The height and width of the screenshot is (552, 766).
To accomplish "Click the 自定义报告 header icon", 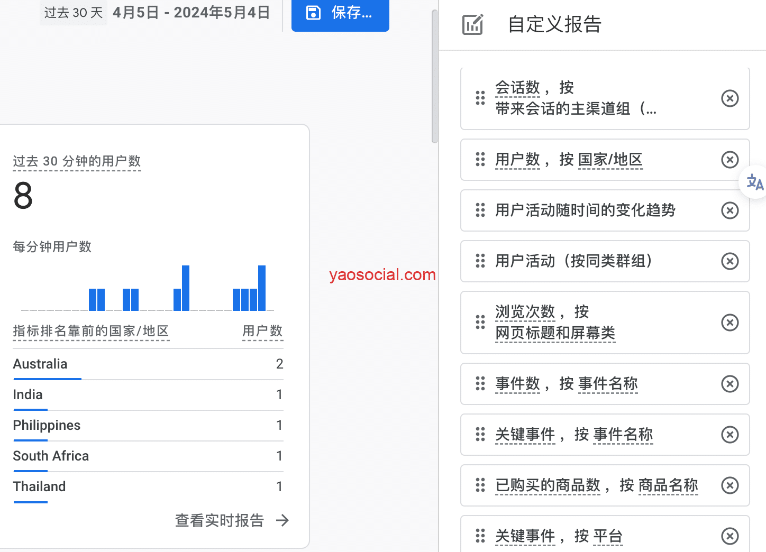I will pyautogui.click(x=472, y=24).
